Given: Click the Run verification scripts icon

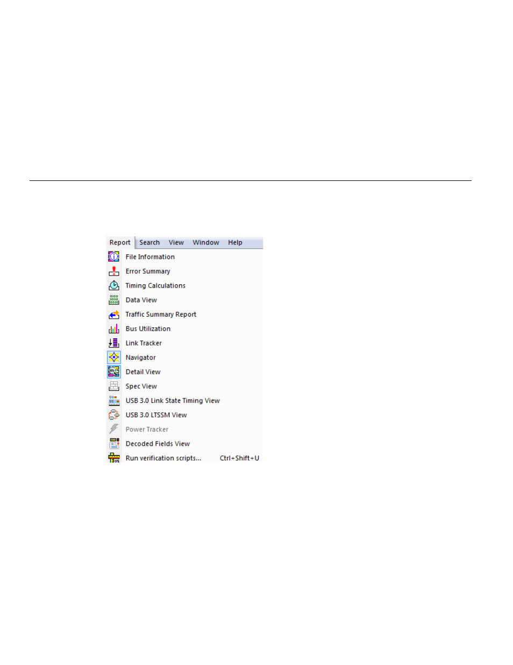Looking at the screenshot, I should click(114, 458).
